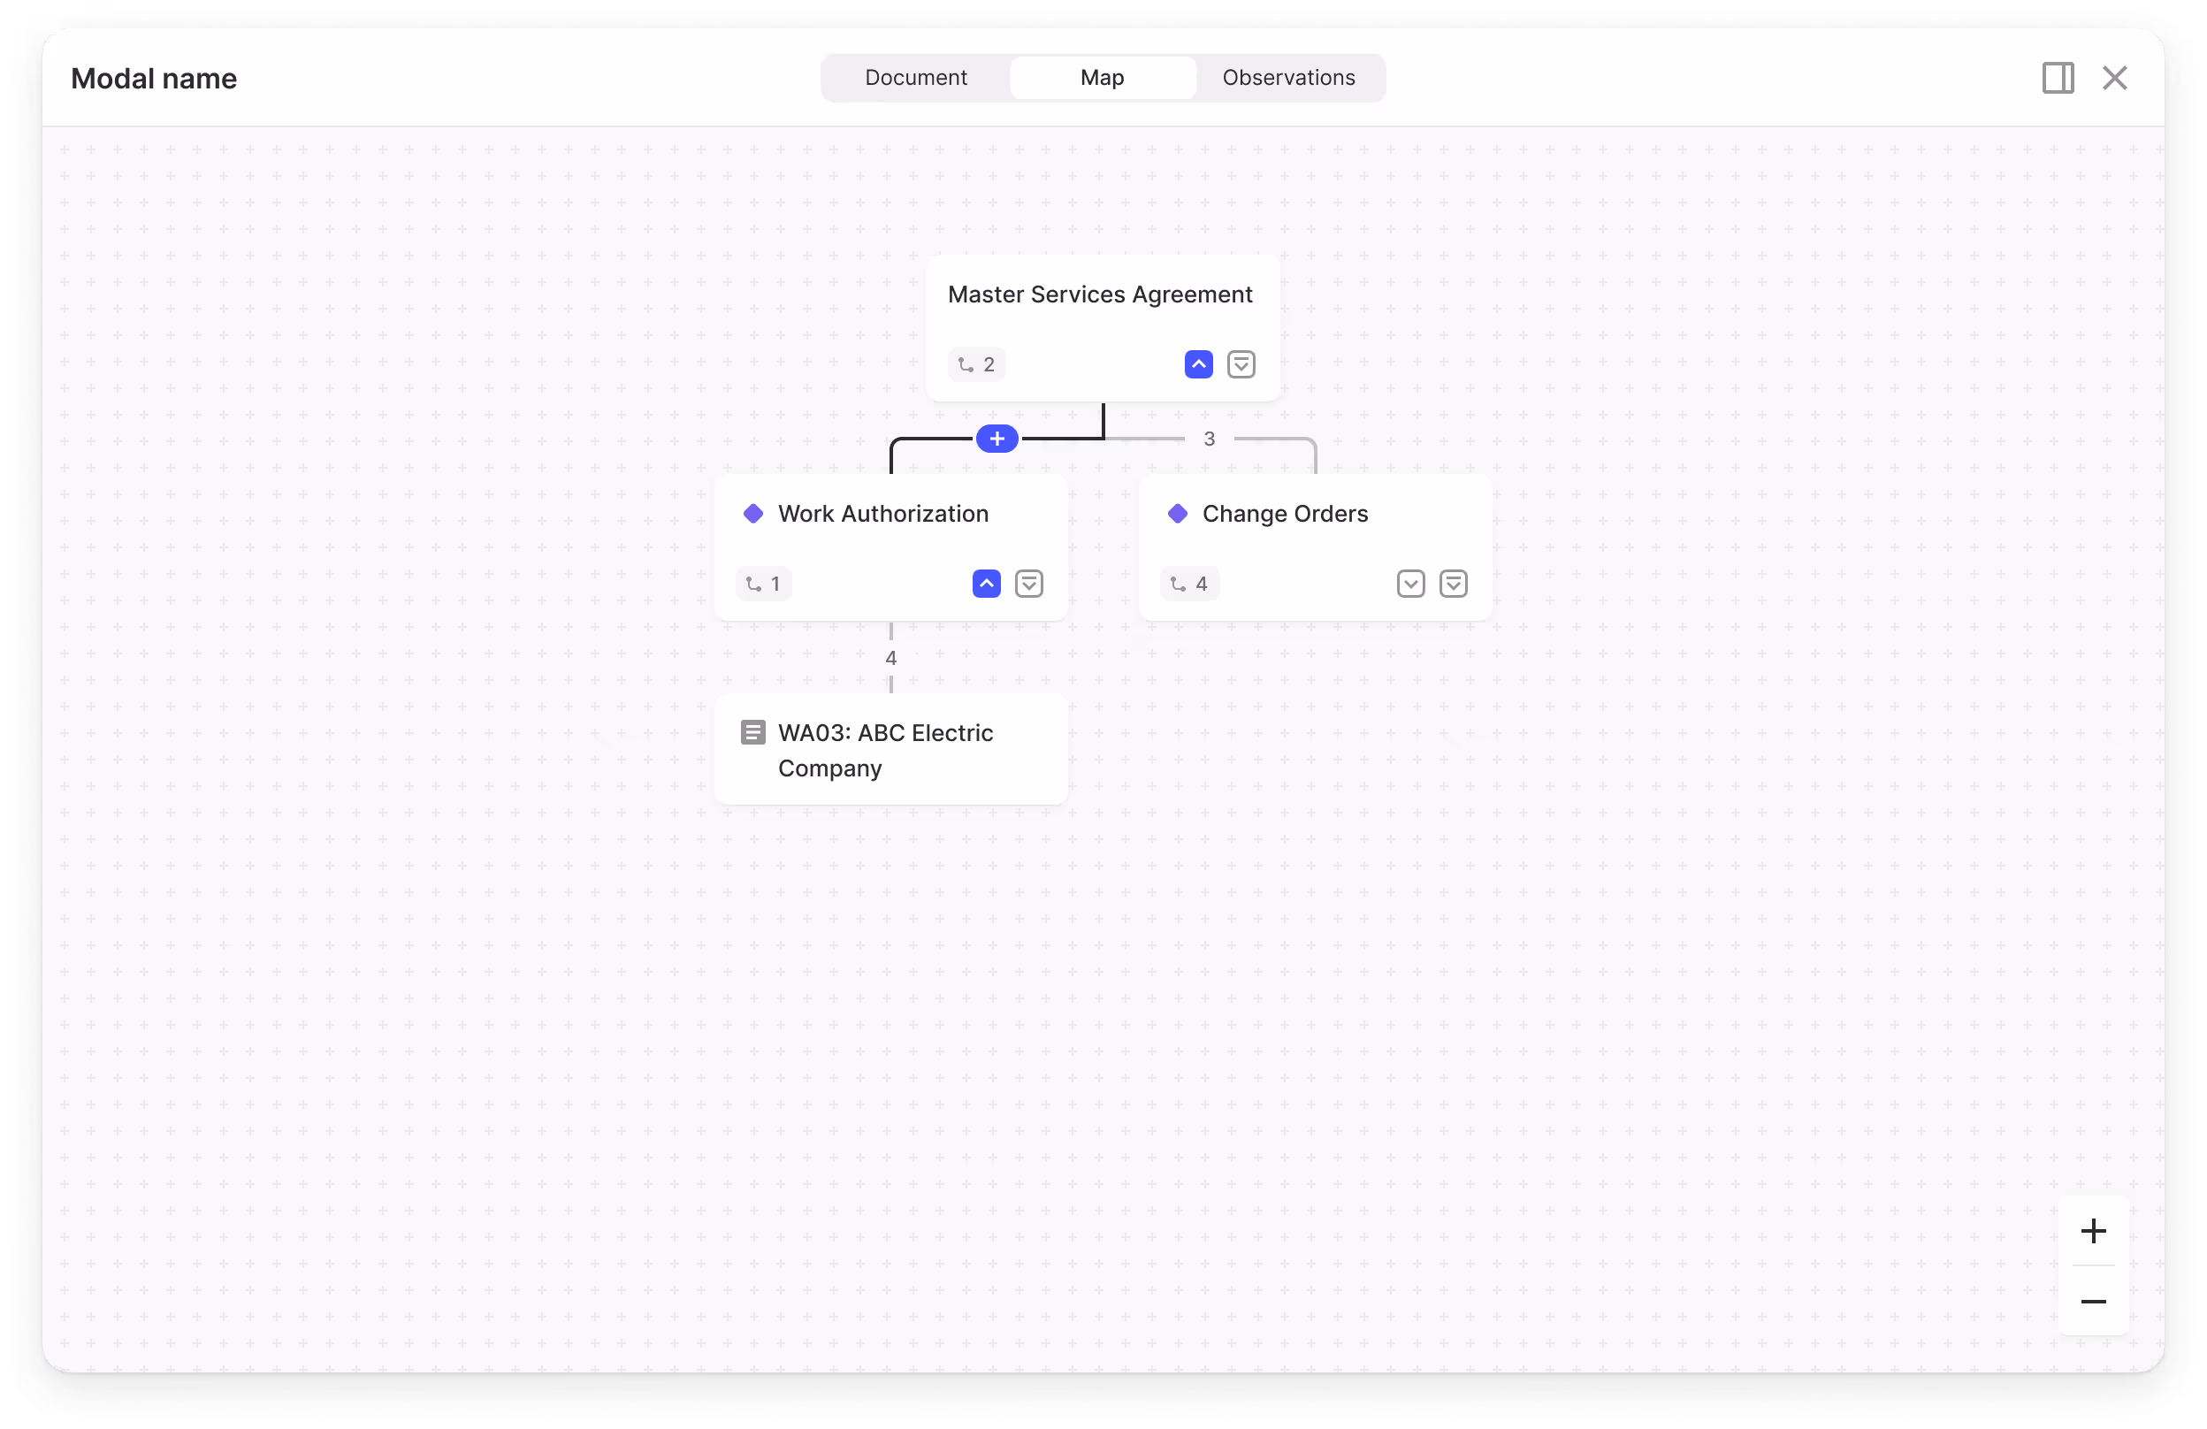Click the blue plus button on the connector
Viewport: 2207px width, 1429px height.
[x=997, y=439]
